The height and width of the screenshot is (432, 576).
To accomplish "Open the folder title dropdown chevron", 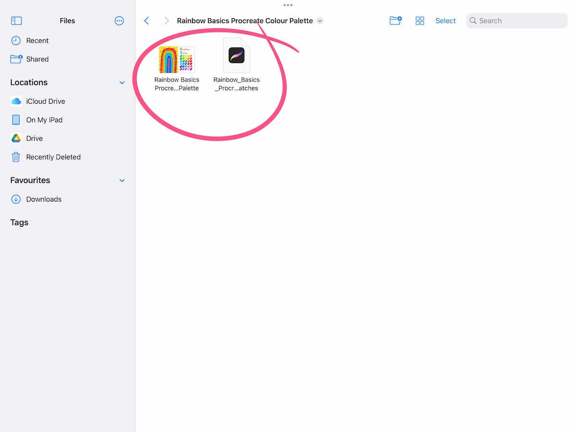I will (x=320, y=21).
